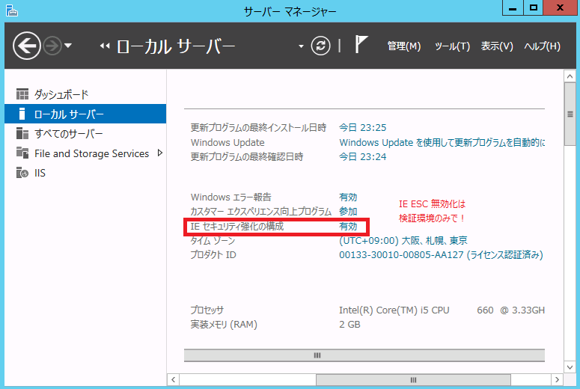Click the inner horizontal scrollbar thumb
Image resolution: width=580 pixels, height=389 pixels.
pyautogui.click(x=317, y=355)
